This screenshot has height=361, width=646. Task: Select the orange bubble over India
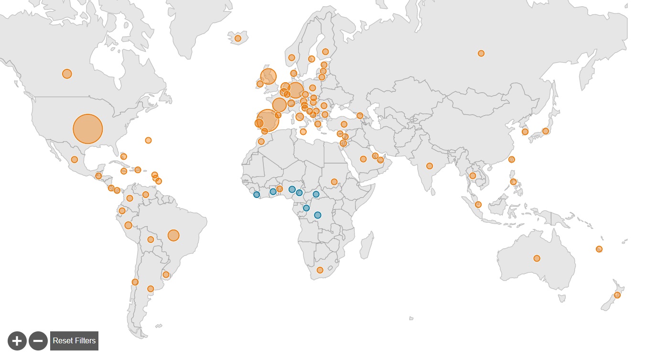[x=430, y=166]
